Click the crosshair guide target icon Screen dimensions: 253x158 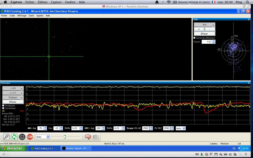pyautogui.click(x=22, y=137)
